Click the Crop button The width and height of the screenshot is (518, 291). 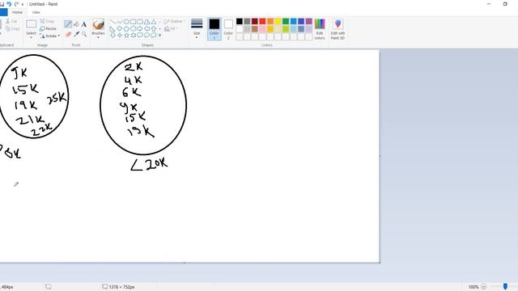[47, 21]
